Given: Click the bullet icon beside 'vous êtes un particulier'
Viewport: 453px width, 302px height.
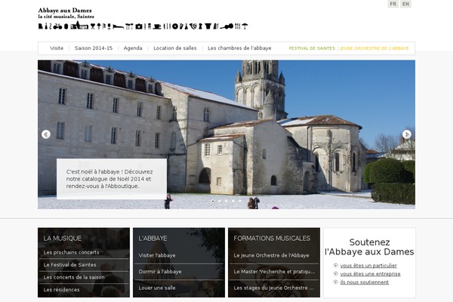Looking at the screenshot, I should [x=335, y=265].
